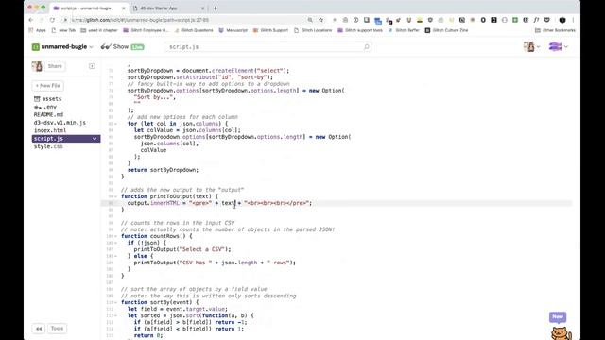Collapse the else block fold arrow
This screenshot has height=340, width=605.
point(116,256)
